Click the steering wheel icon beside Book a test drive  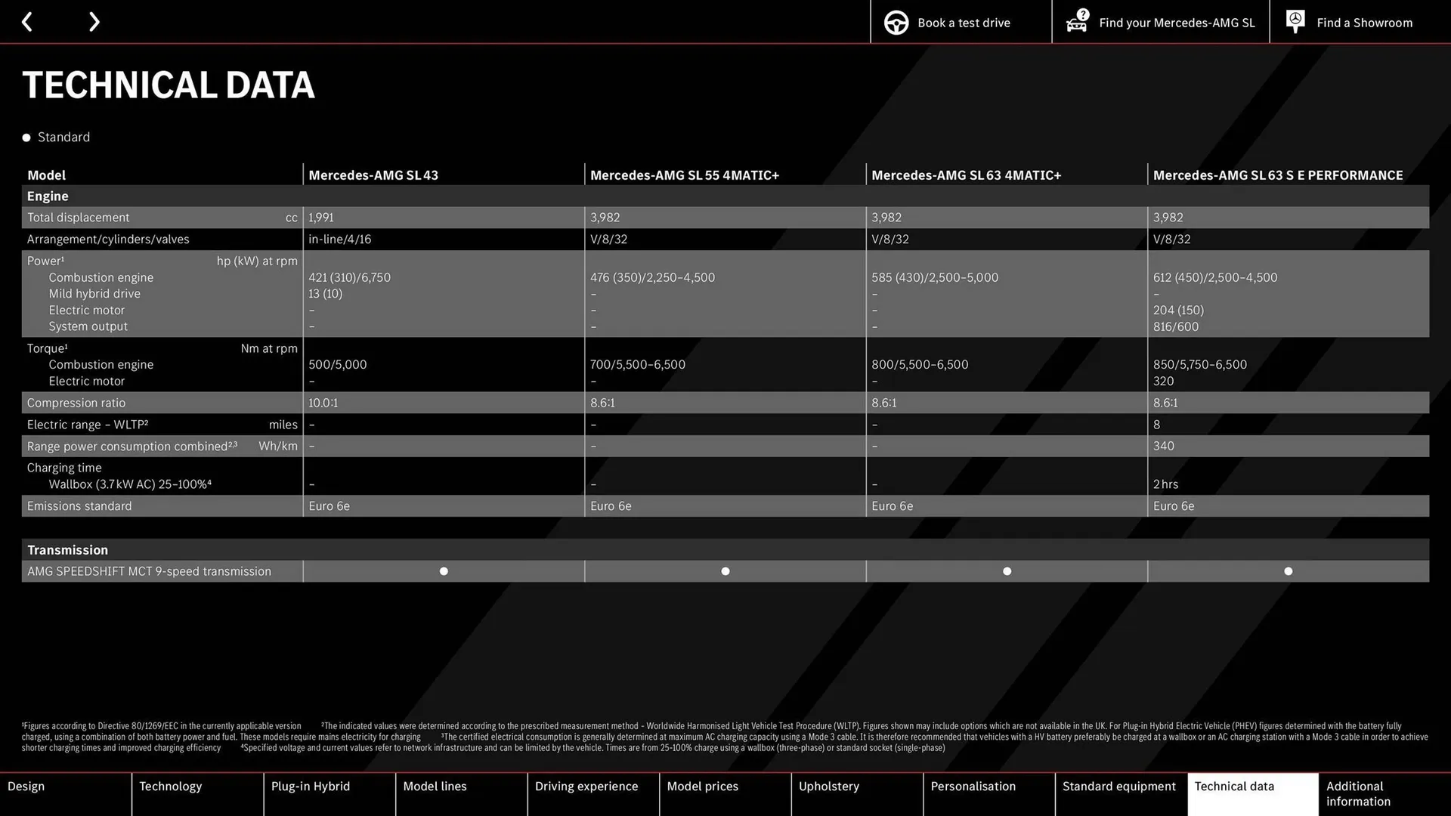(896, 22)
